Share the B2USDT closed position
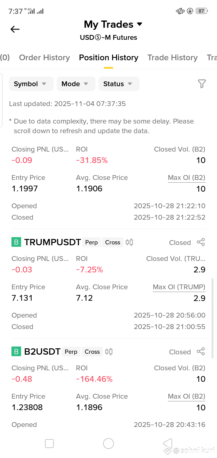This screenshot has height=458, width=217. click(x=201, y=352)
